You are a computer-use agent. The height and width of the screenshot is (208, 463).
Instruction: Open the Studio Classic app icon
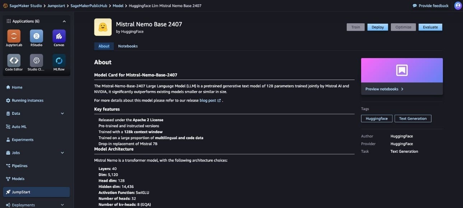click(36, 60)
